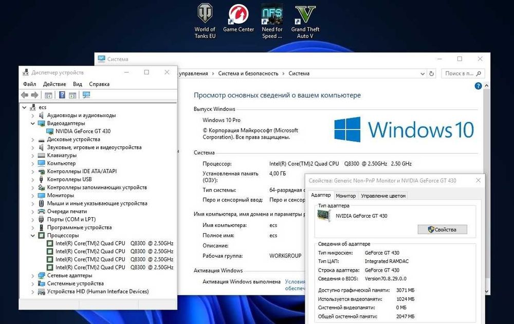This screenshot has width=514, height=324.
Task: Click the help question-mark toolbar icon in Device Manager
Action: [62, 95]
